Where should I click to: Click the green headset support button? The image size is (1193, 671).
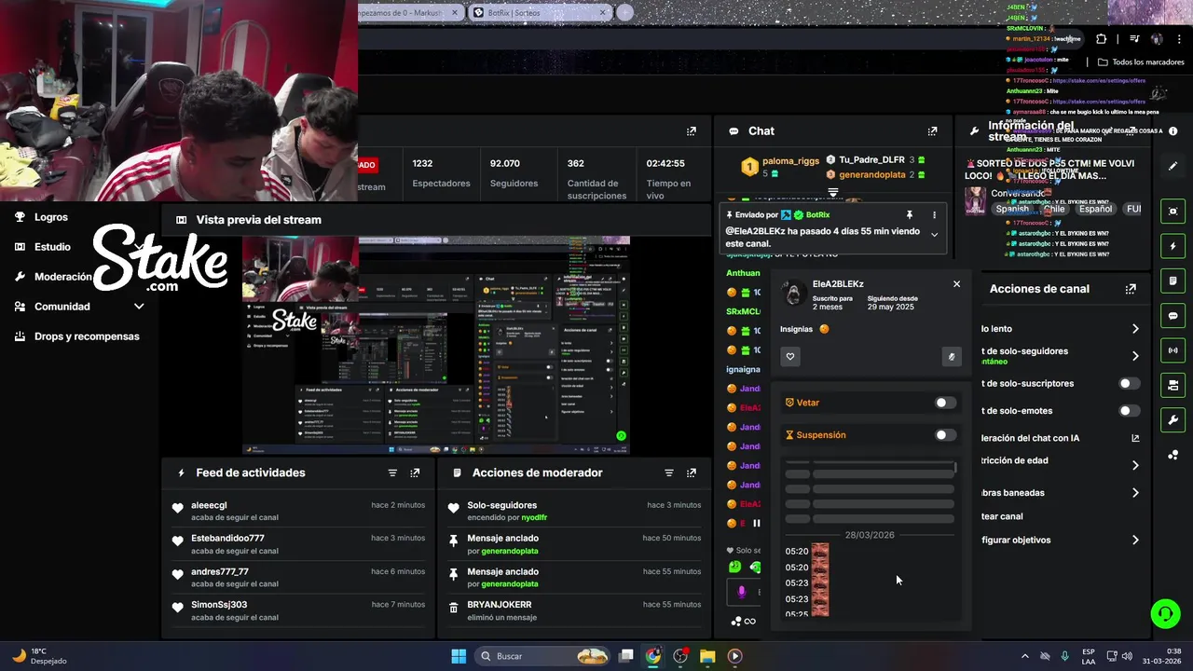[1165, 613]
